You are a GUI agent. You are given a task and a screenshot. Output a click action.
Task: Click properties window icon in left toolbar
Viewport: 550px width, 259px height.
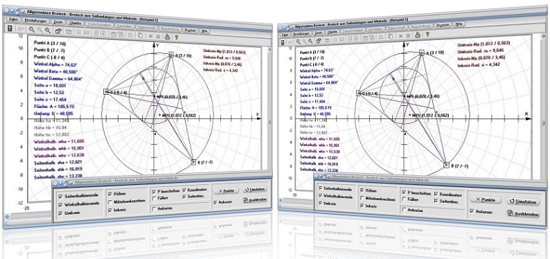58,31
